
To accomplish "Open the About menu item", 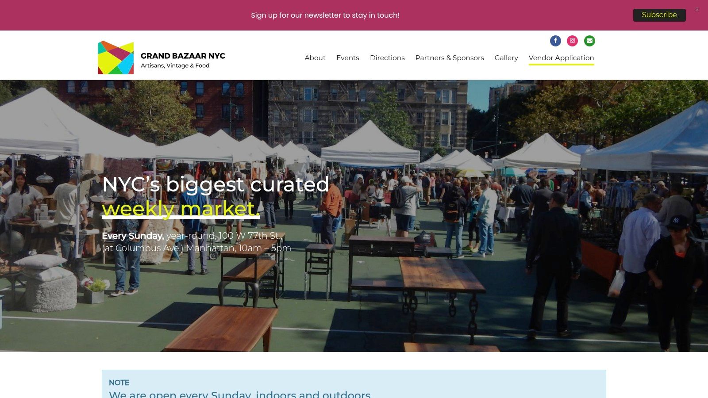I will pyautogui.click(x=315, y=58).
